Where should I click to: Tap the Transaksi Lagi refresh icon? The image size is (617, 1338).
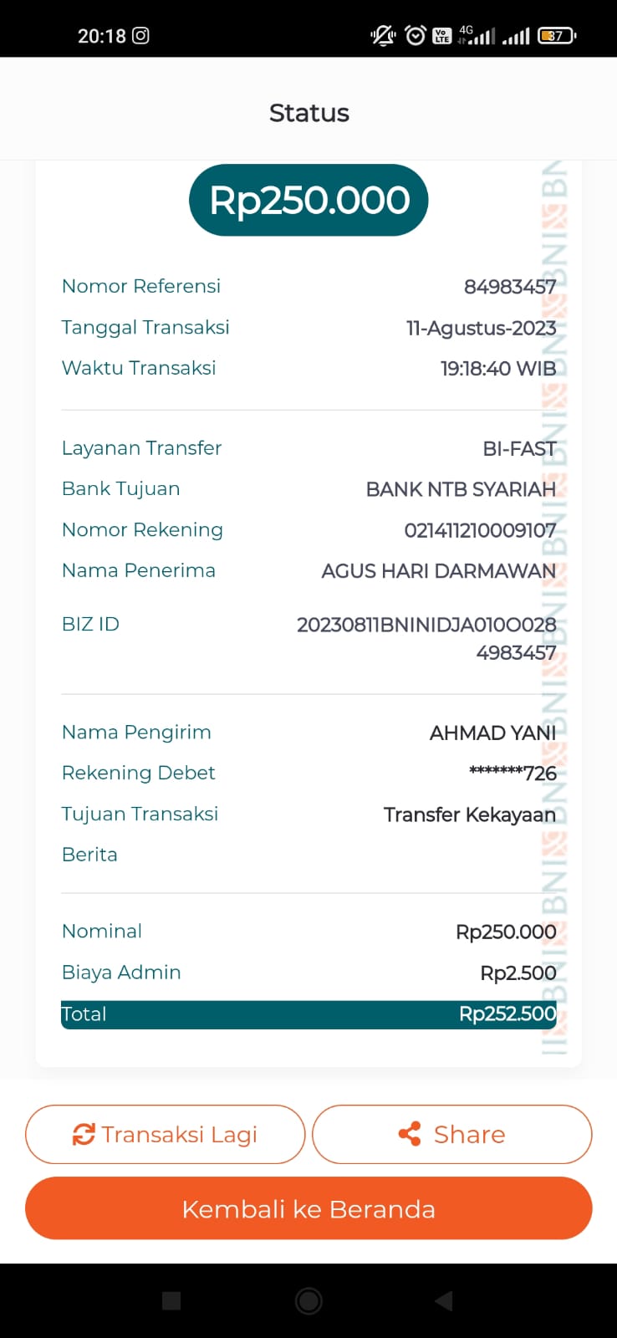click(84, 1134)
